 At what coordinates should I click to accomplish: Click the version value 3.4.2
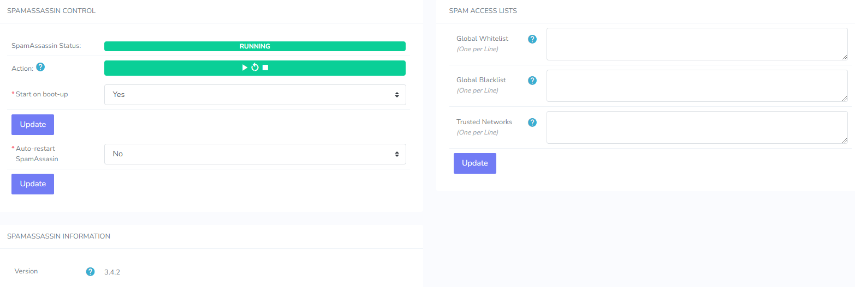point(112,272)
